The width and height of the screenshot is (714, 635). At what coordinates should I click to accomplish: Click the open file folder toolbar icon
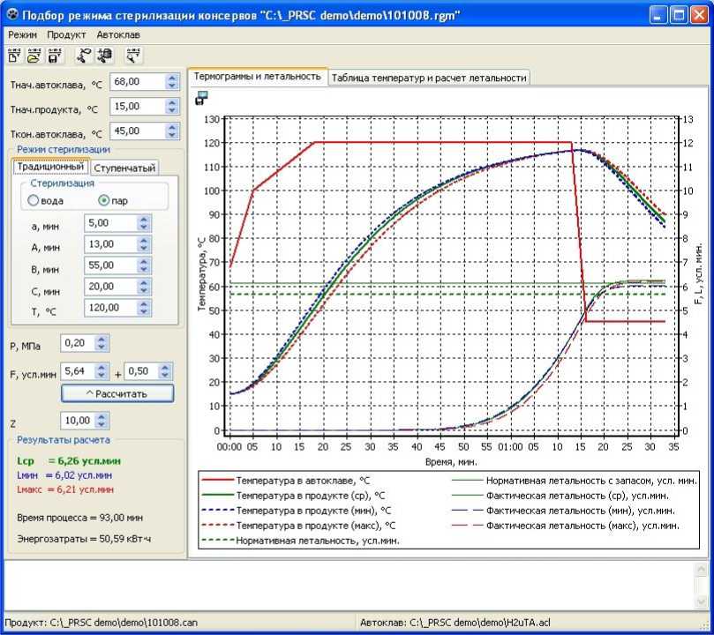(x=34, y=56)
